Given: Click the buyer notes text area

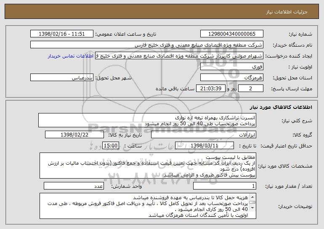Looking at the screenshot, I should [x=148, y=206].
